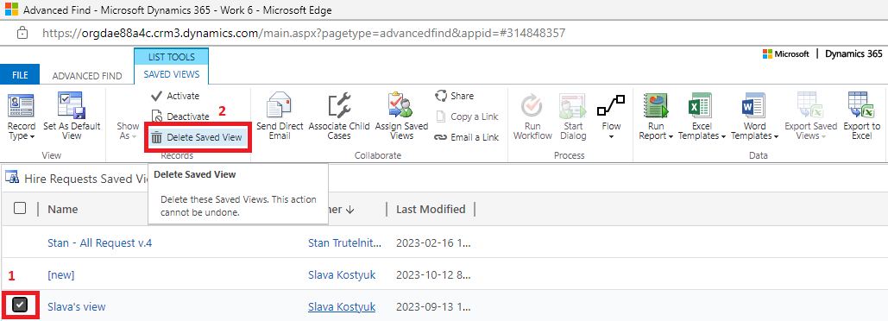
Task: Click the site lock icon in address bar
Action: coord(22,33)
